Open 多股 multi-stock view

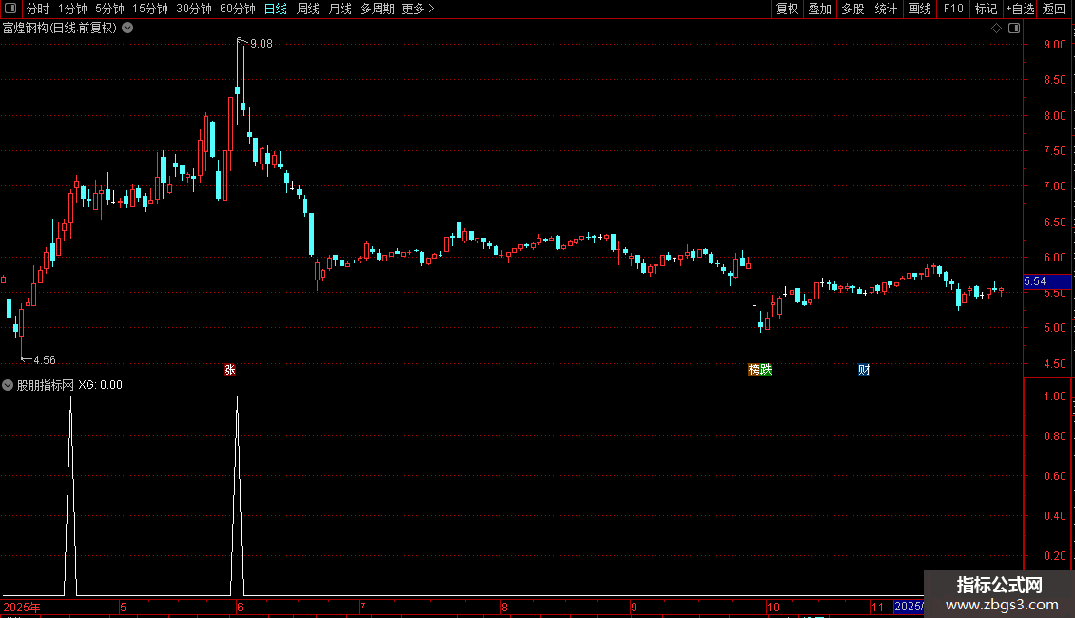[852, 9]
